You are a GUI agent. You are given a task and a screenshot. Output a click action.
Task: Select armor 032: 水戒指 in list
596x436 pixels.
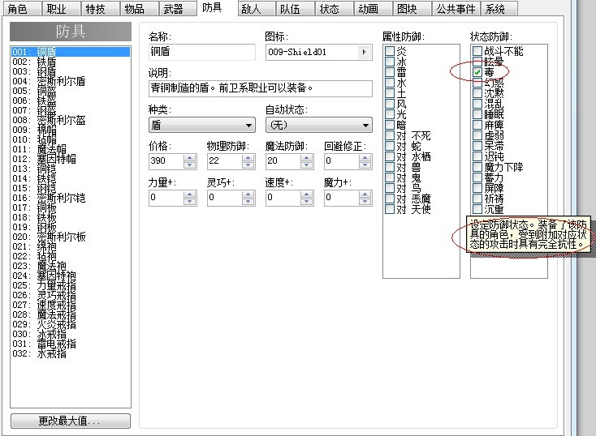(71, 353)
